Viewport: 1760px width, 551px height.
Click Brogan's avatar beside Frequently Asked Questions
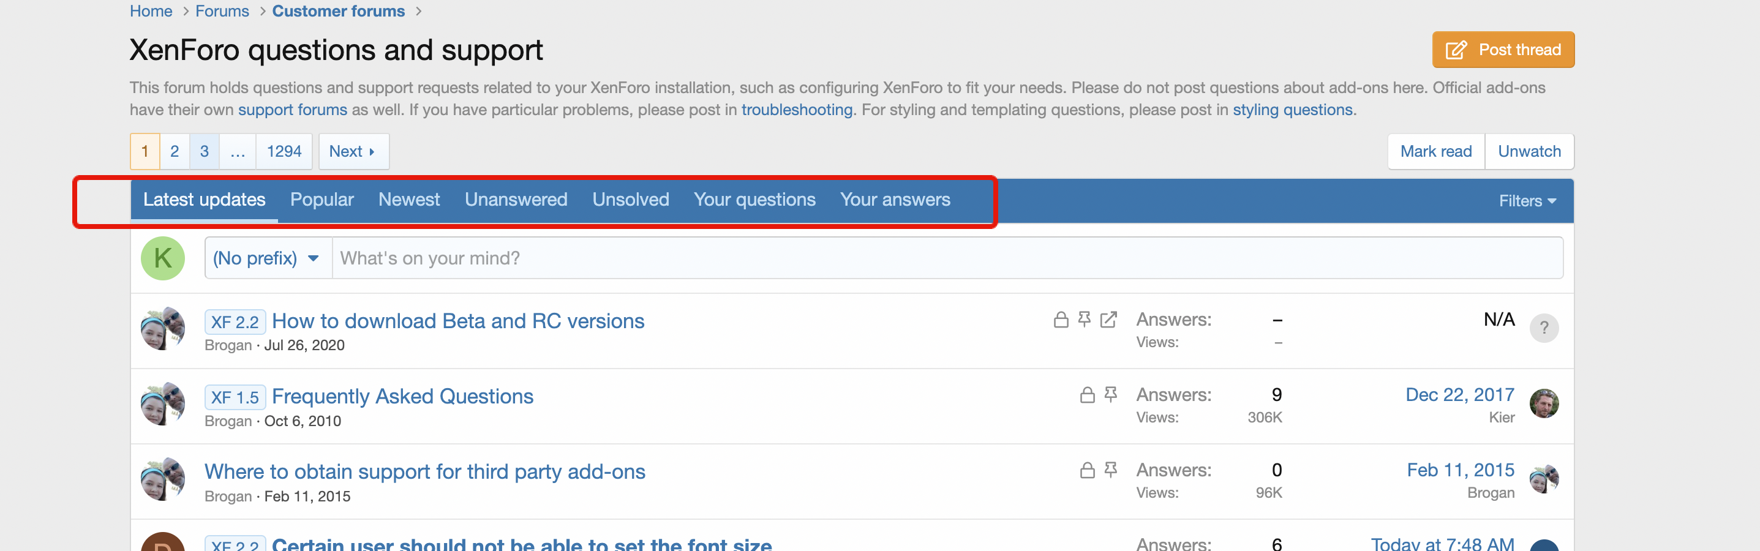[163, 403]
